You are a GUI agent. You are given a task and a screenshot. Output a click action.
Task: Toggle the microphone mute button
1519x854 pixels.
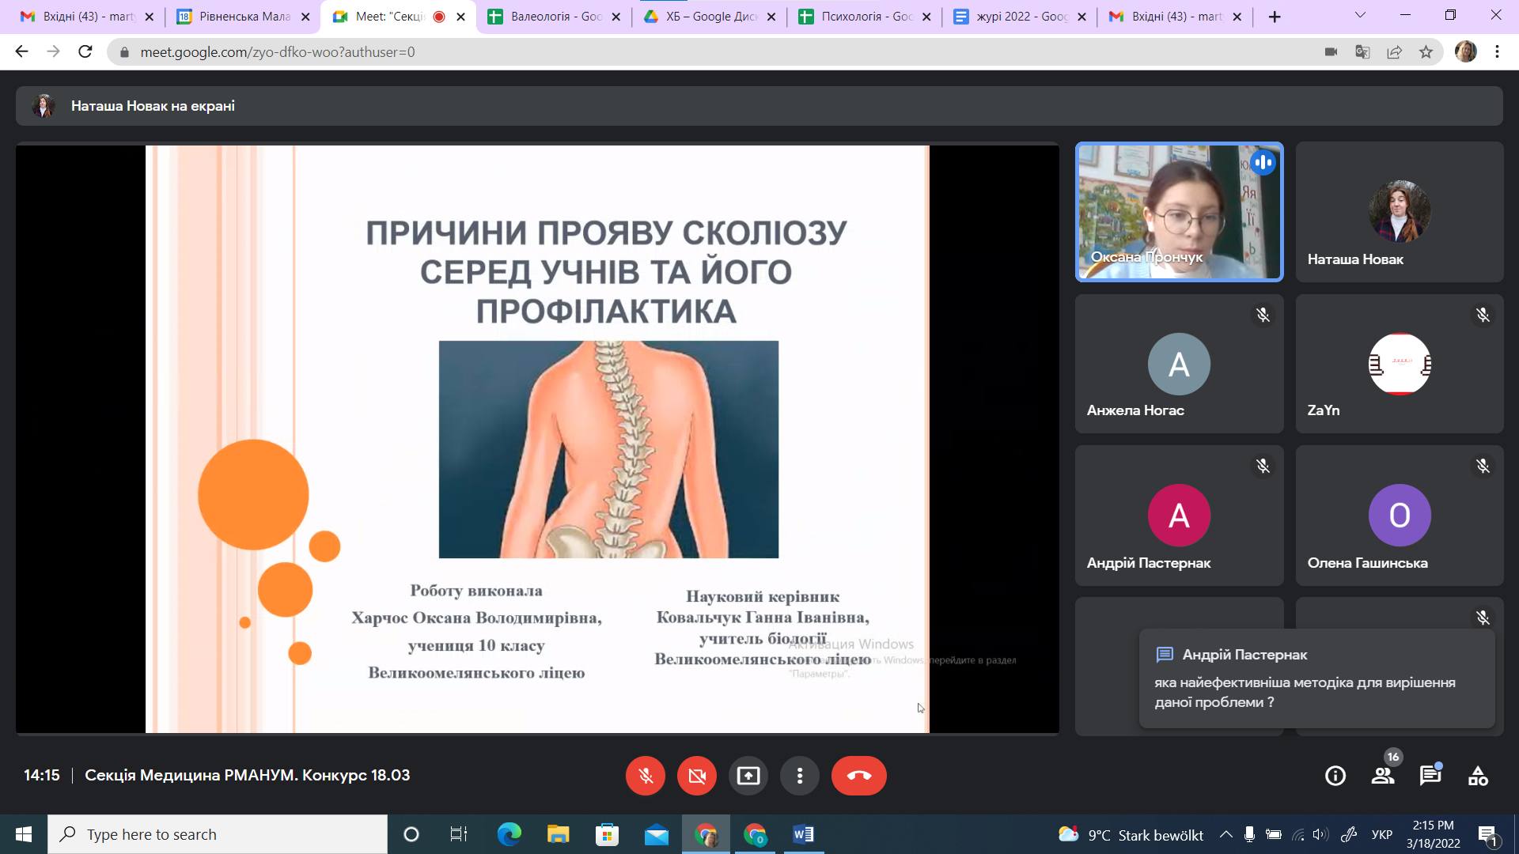pos(646,776)
